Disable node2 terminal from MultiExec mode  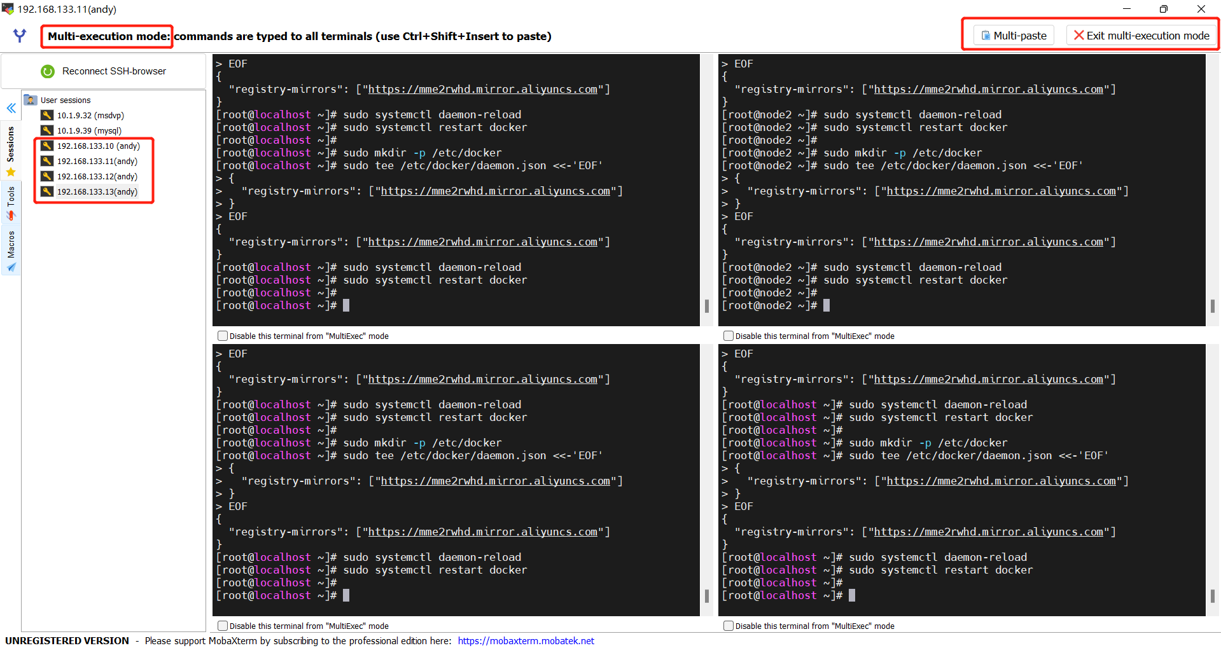(x=729, y=336)
